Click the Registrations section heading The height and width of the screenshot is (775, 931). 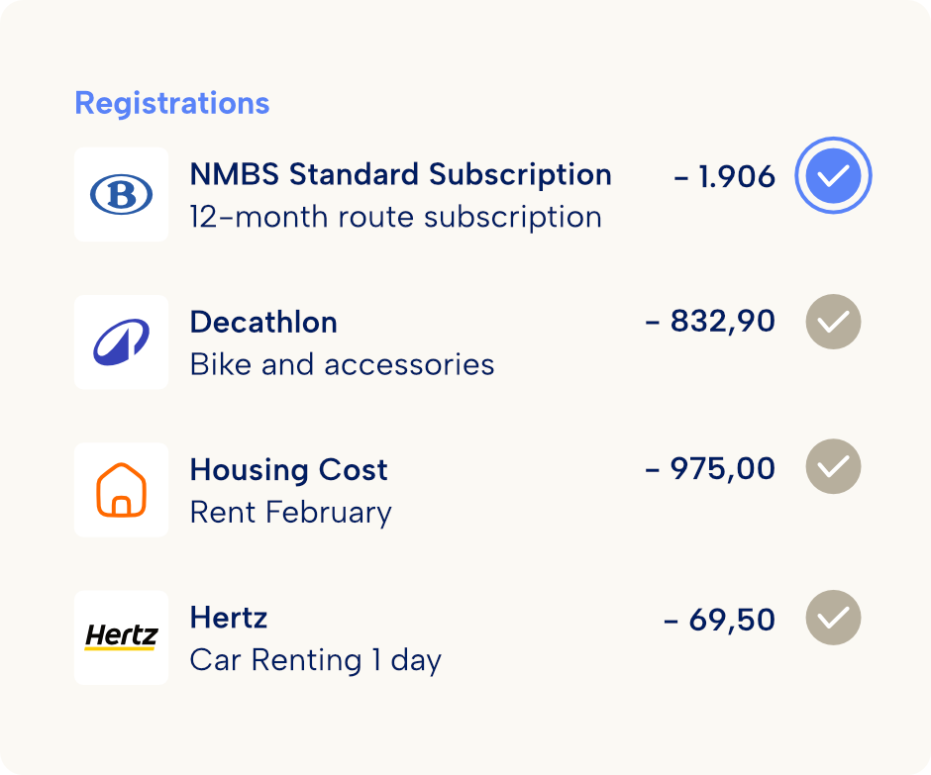(172, 103)
